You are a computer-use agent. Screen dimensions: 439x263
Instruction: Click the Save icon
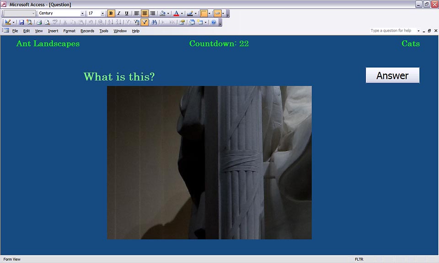pos(21,22)
